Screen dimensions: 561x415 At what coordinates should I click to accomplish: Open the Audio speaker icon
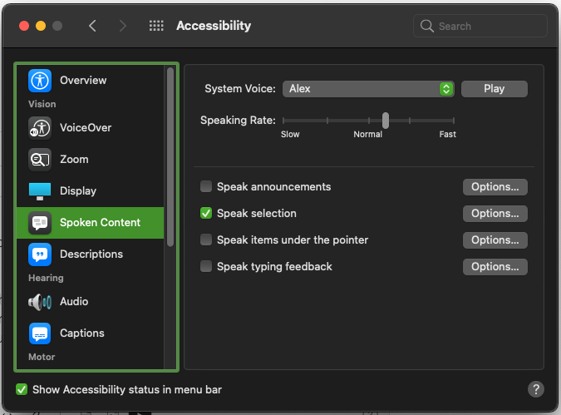[x=40, y=302]
